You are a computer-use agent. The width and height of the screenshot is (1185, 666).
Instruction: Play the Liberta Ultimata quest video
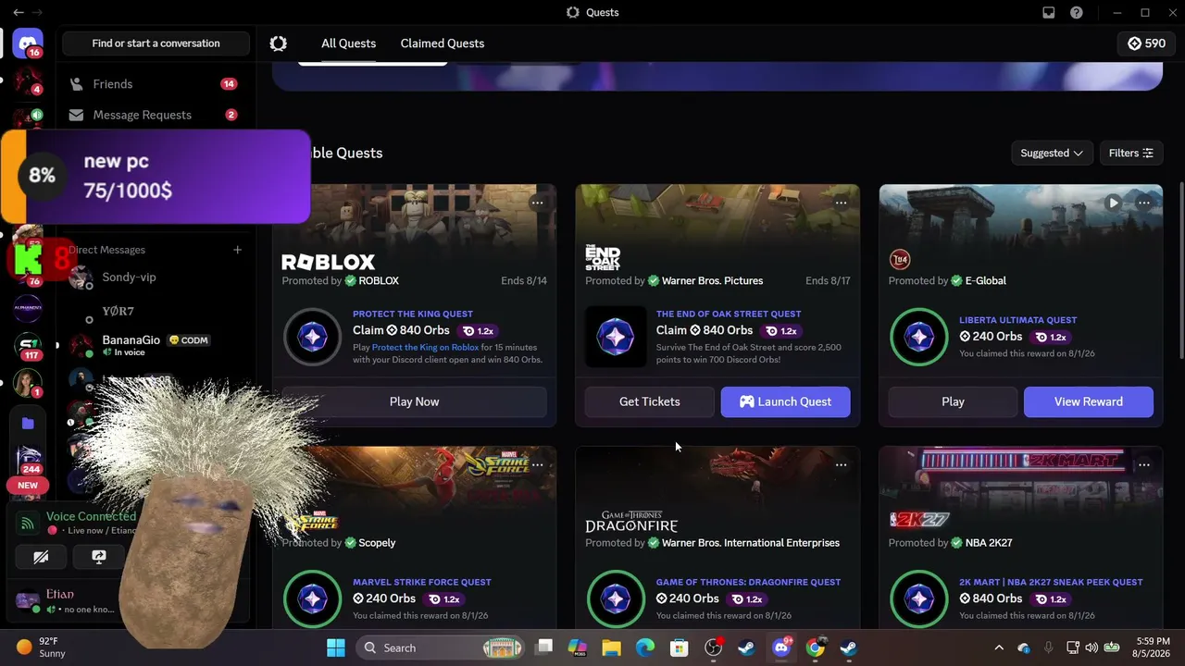pyautogui.click(x=1114, y=203)
